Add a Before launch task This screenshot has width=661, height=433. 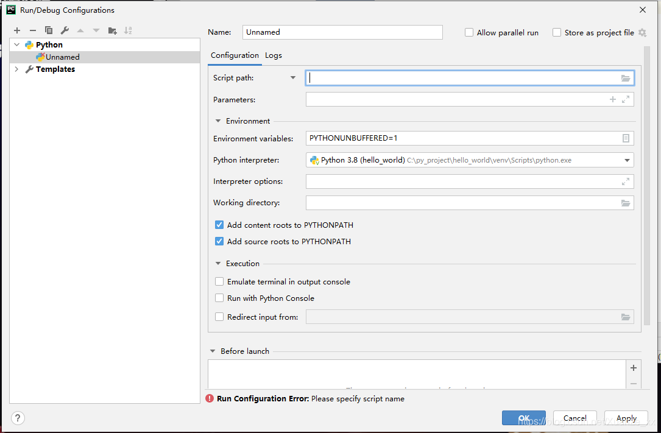[x=633, y=368]
